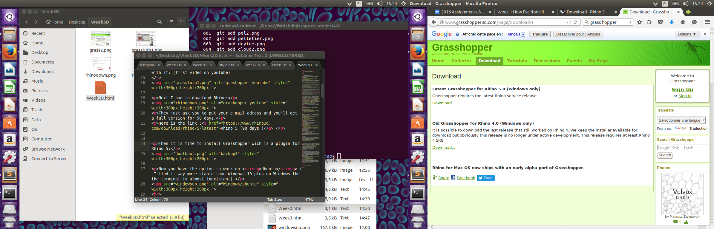Click the Traduire button
Viewport: 714px width, 229px height.
click(540, 34)
